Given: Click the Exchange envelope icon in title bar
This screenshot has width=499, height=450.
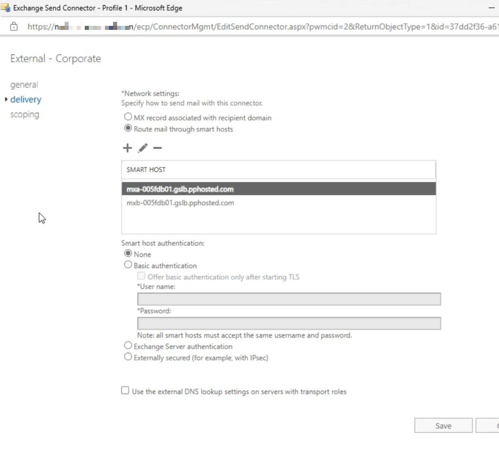Looking at the screenshot, I should (x=6, y=8).
